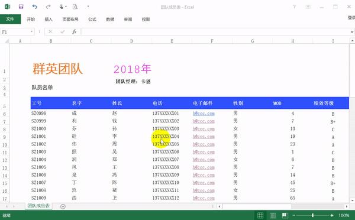355x220 pixels.
Task: Open the email link in SZ0998 row
Action: (x=204, y=114)
